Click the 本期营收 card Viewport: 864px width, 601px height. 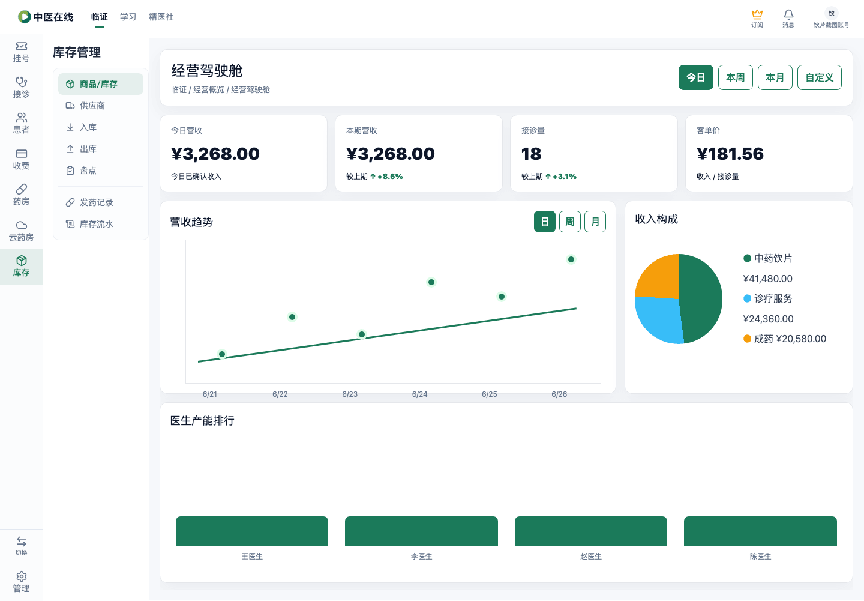click(x=419, y=154)
